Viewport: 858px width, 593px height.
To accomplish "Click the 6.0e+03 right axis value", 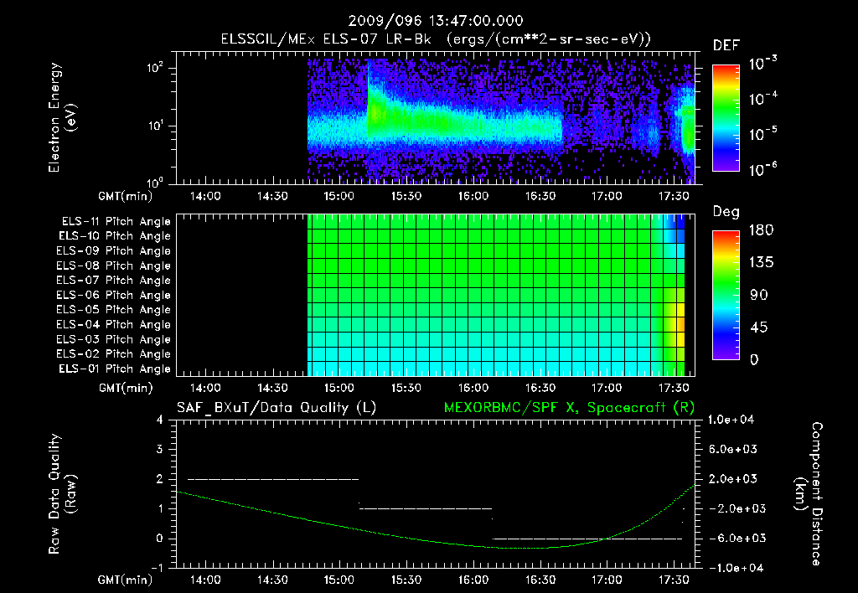I will [733, 450].
